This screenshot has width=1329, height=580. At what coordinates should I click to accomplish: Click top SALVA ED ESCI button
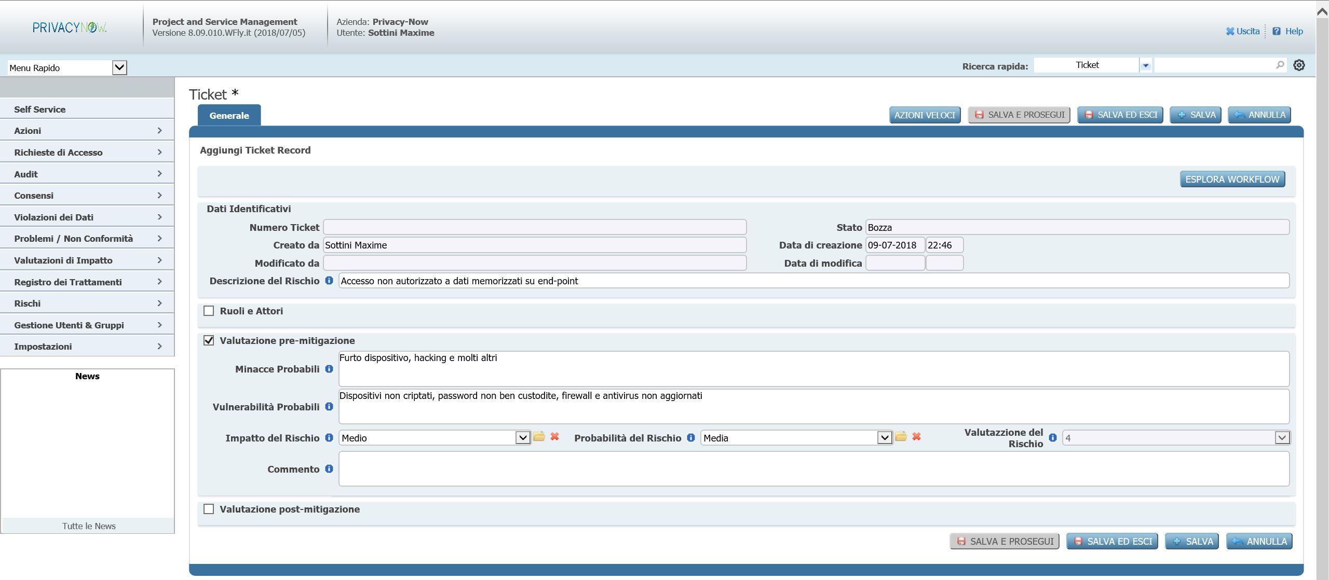[1120, 115]
